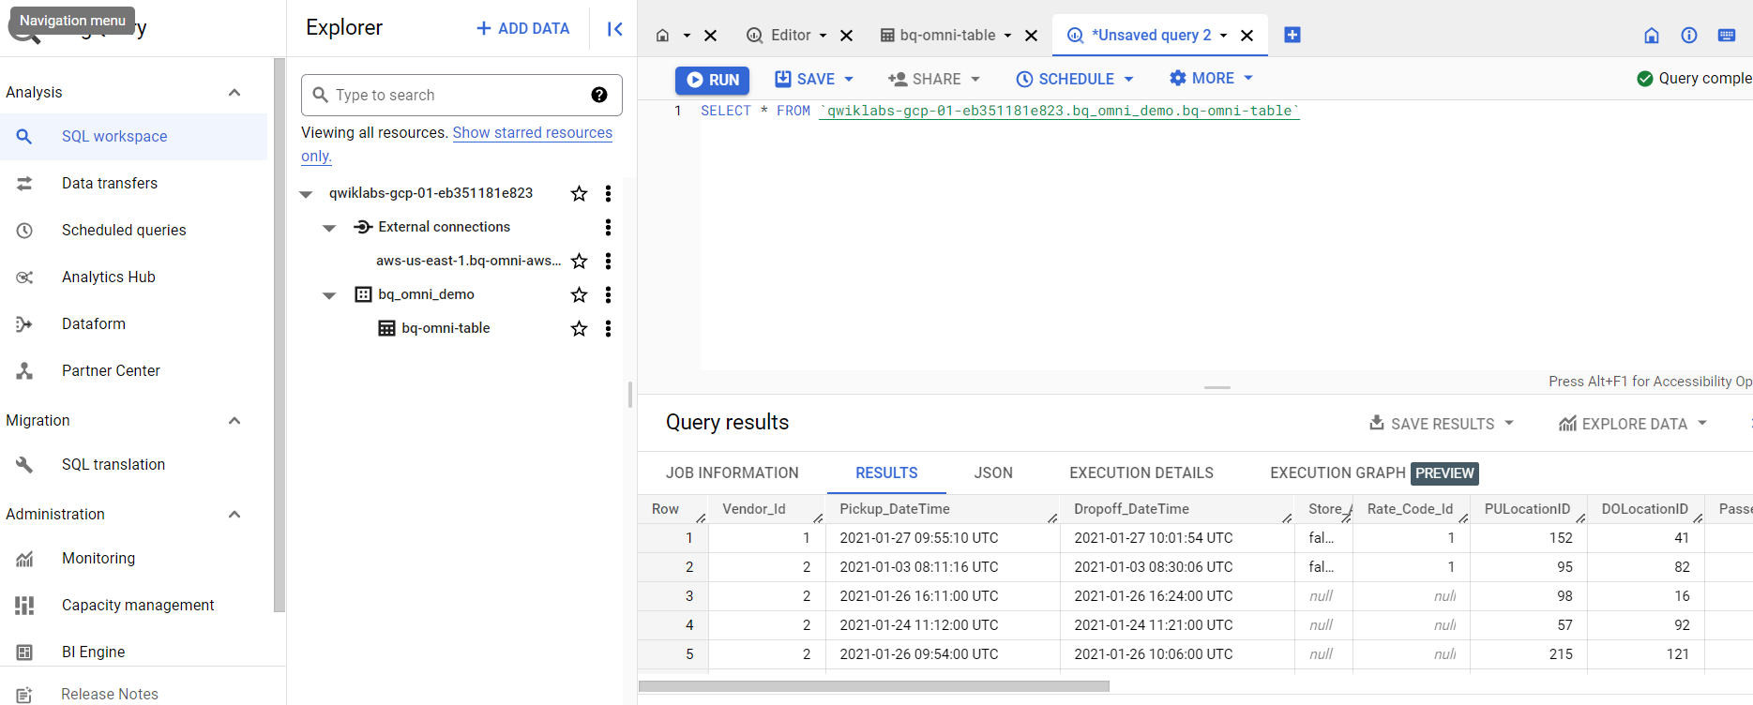Close the home tab
This screenshot has width=1753, height=705.
710,36
